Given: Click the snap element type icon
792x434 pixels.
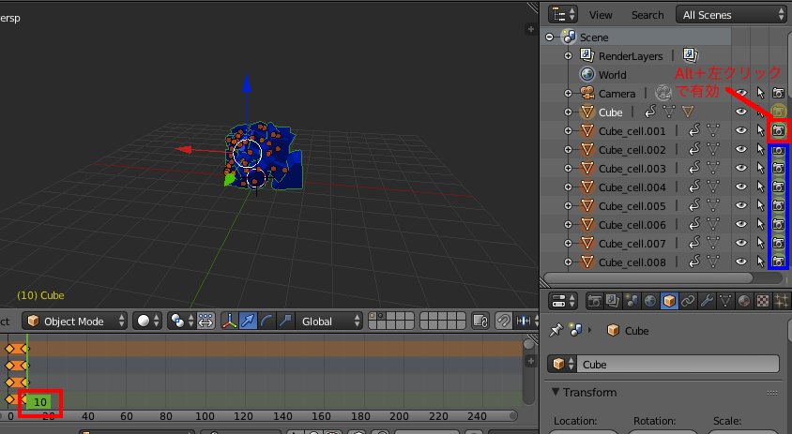Looking at the screenshot, I should (x=524, y=321).
